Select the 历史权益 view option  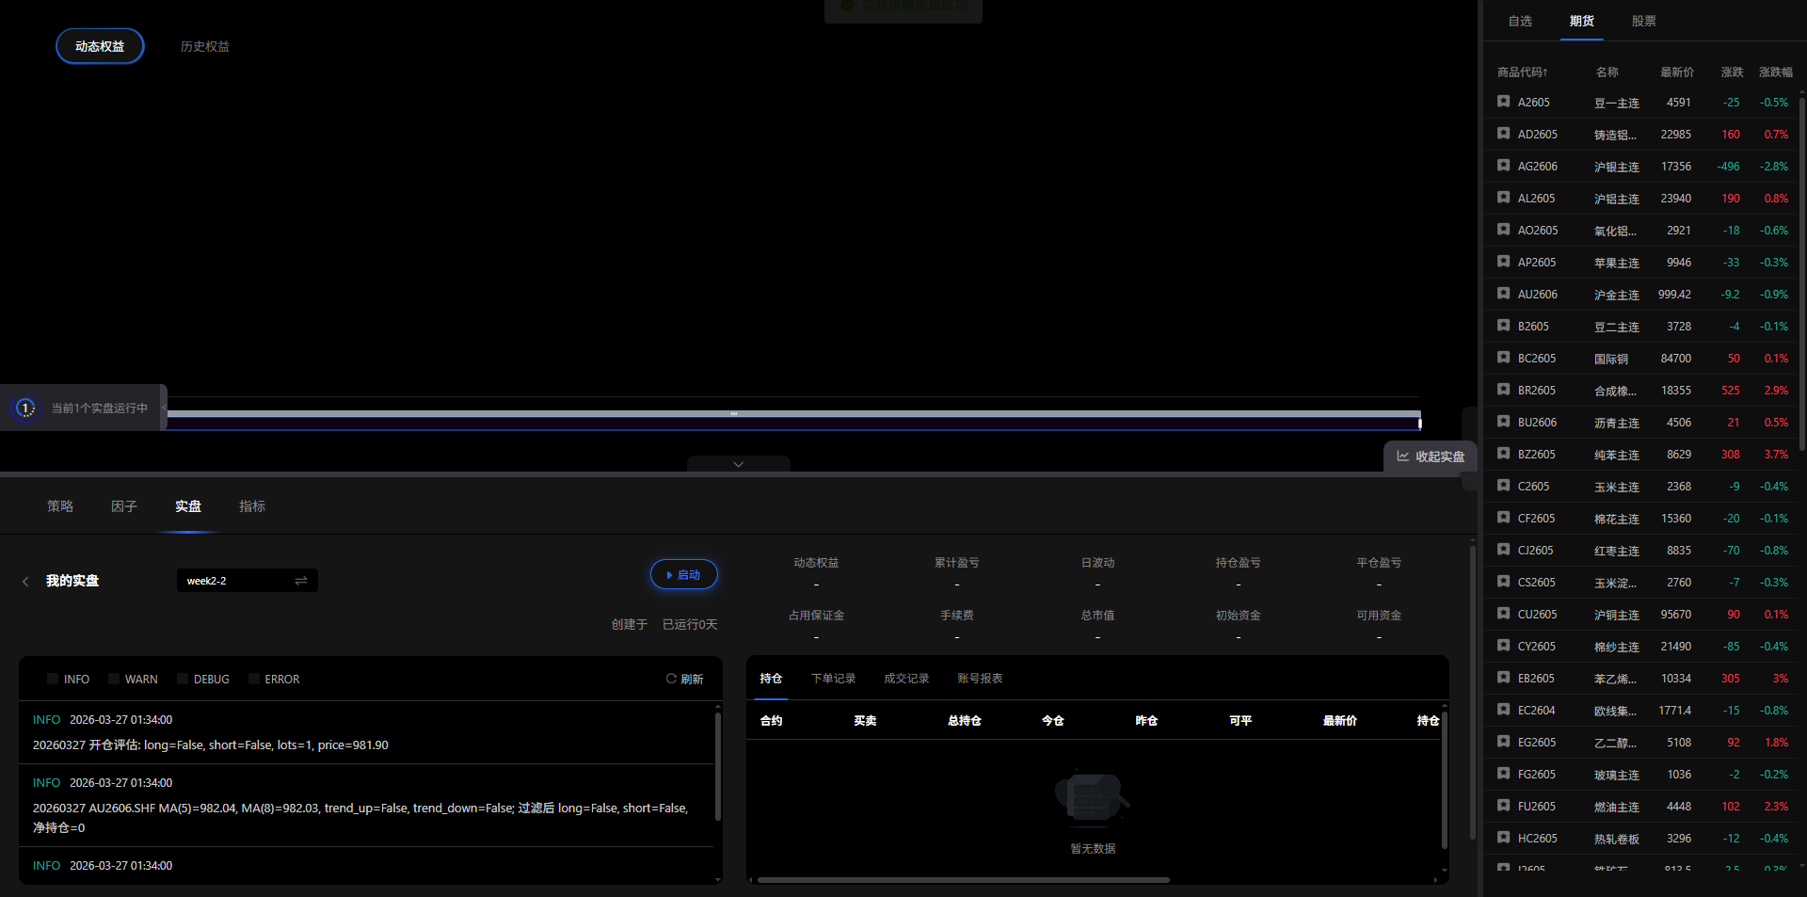point(205,46)
